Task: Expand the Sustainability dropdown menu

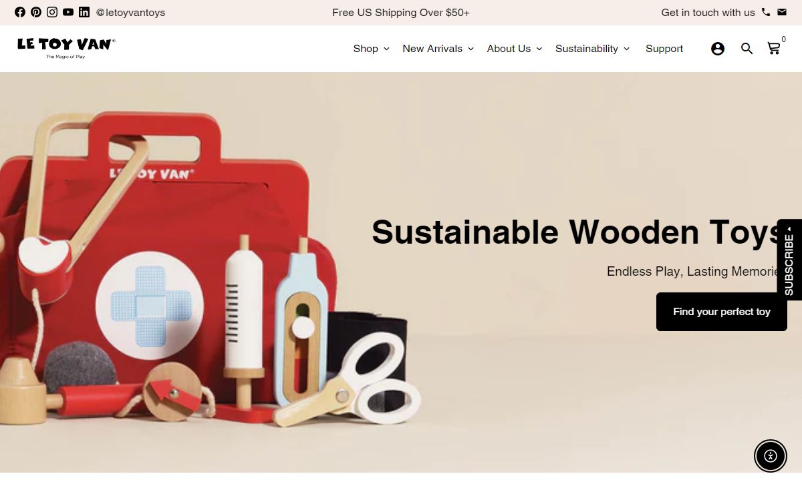Action: coord(593,48)
